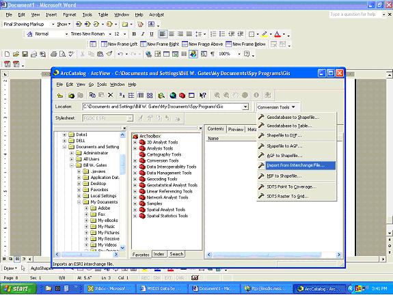Toggle justify alignment in Word toolbar

189,34
